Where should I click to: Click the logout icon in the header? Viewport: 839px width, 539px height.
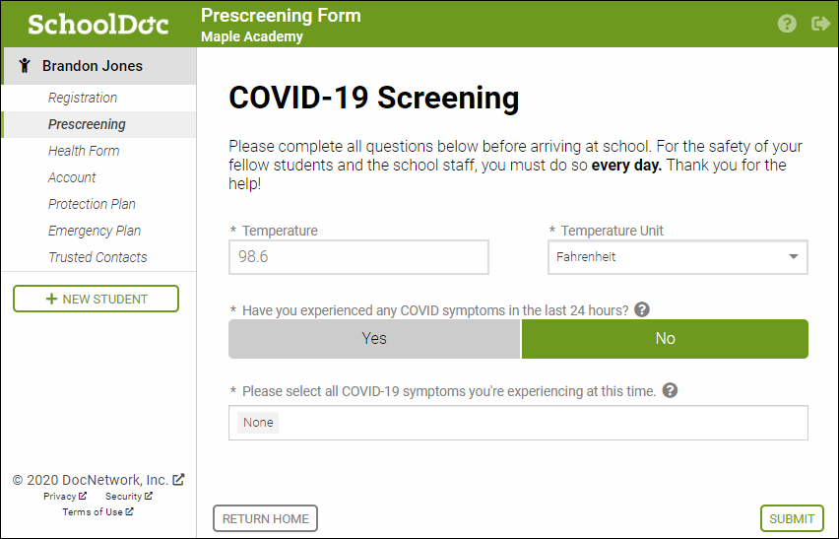tap(820, 24)
